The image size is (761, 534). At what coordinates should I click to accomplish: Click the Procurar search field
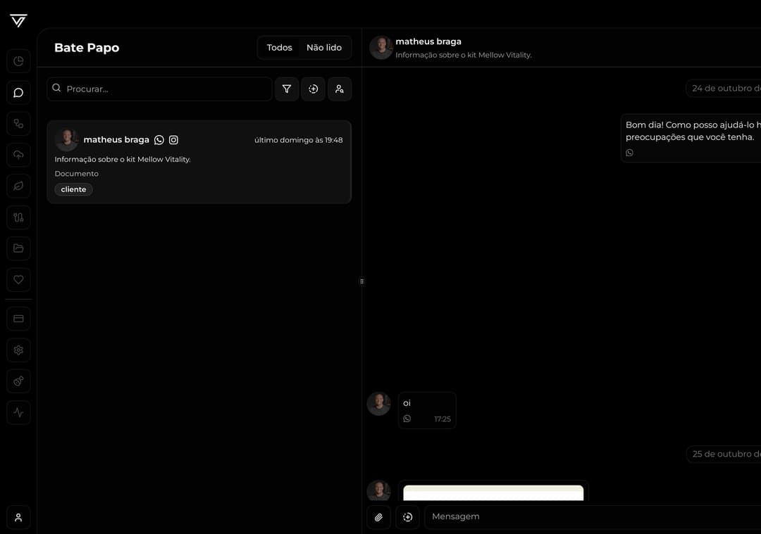[x=166, y=89]
